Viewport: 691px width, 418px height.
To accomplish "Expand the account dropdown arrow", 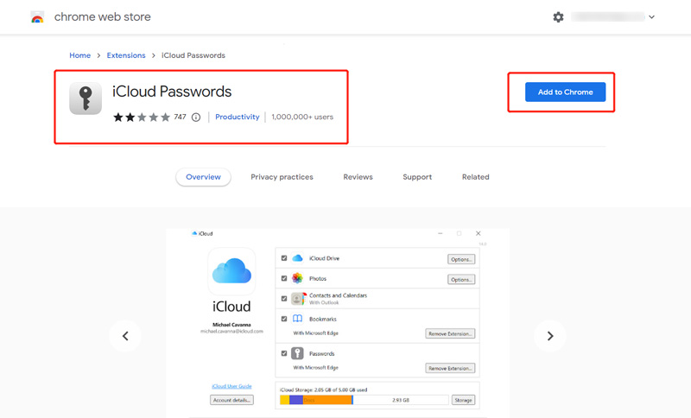I will click(652, 17).
